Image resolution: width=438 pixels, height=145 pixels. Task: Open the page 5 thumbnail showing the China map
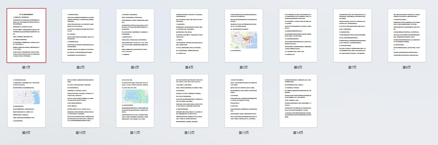point(244,36)
